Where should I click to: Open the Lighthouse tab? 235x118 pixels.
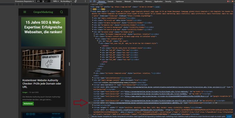click(x=180, y=1)
